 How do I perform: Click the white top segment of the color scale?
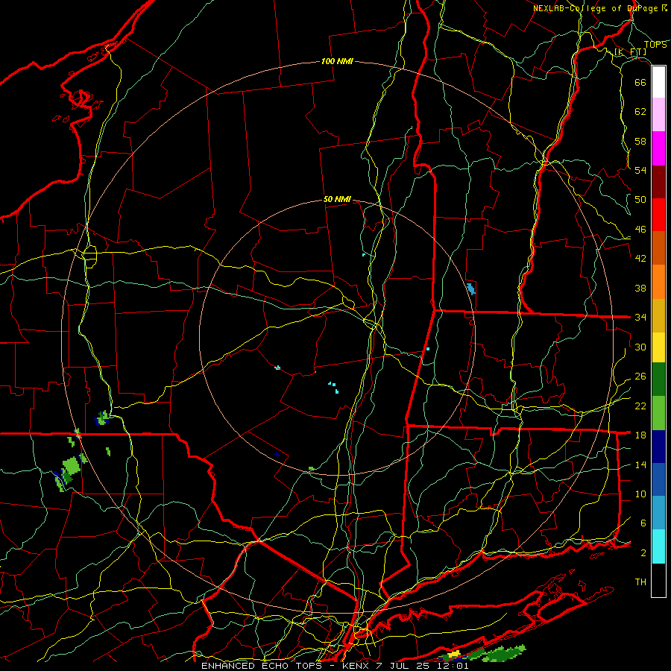click(x=658, y=82)
